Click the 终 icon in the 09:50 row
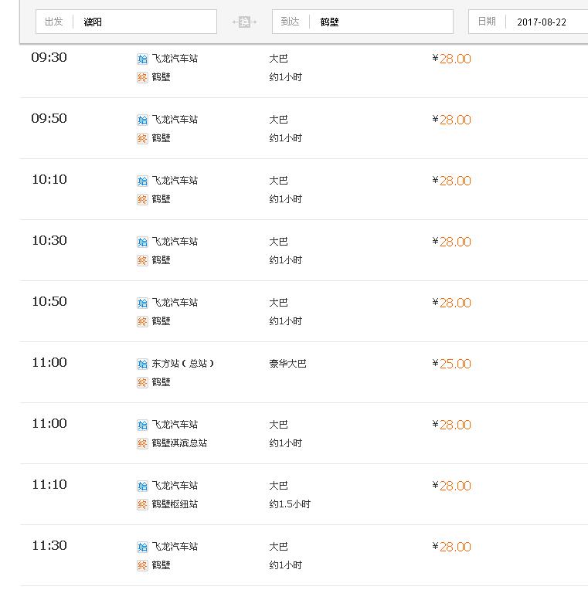The width and height of the screenshot is (588, 590). point(142,138)
